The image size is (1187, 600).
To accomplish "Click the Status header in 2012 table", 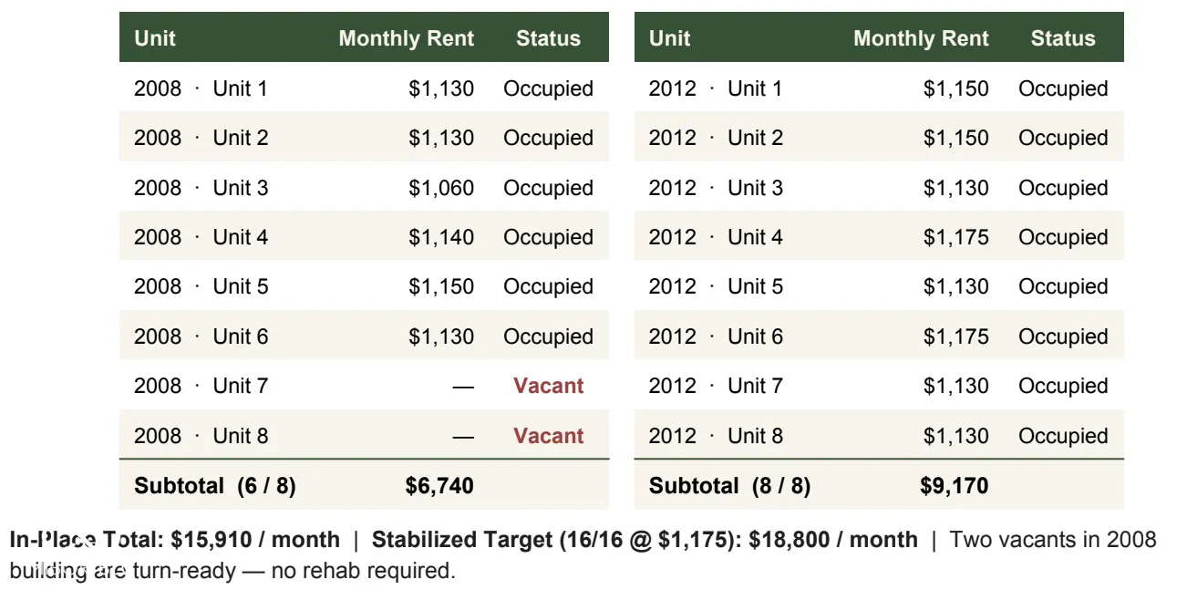I will 1063,38.
